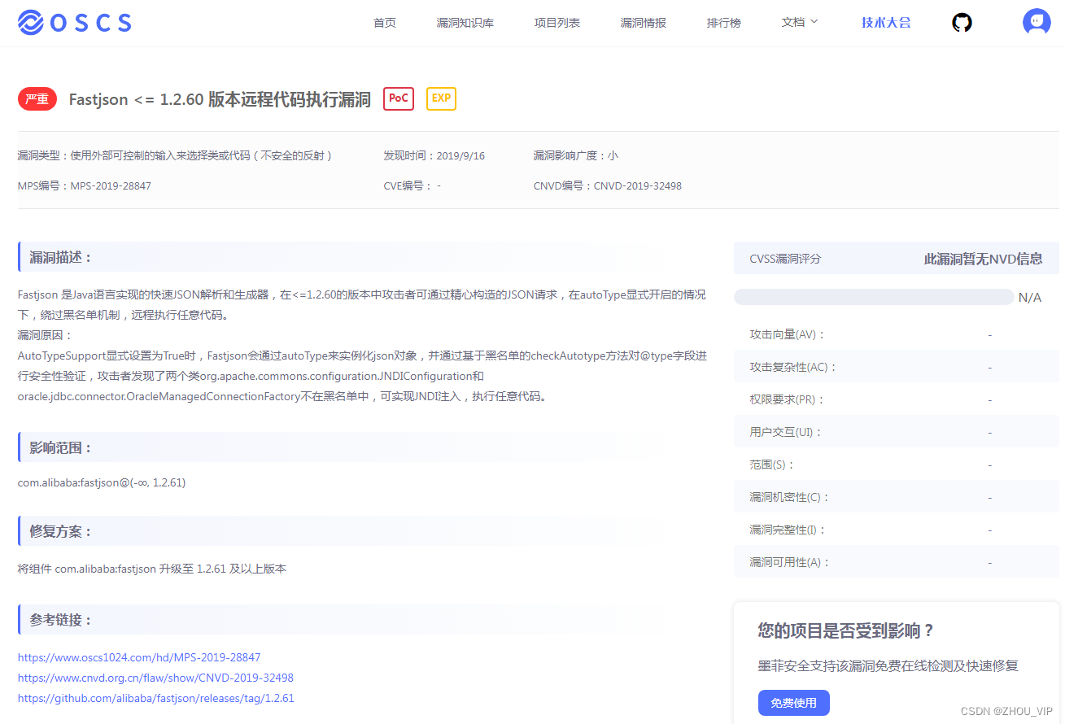
Task: Click the 修复方案 section heading
Action: 61,531
